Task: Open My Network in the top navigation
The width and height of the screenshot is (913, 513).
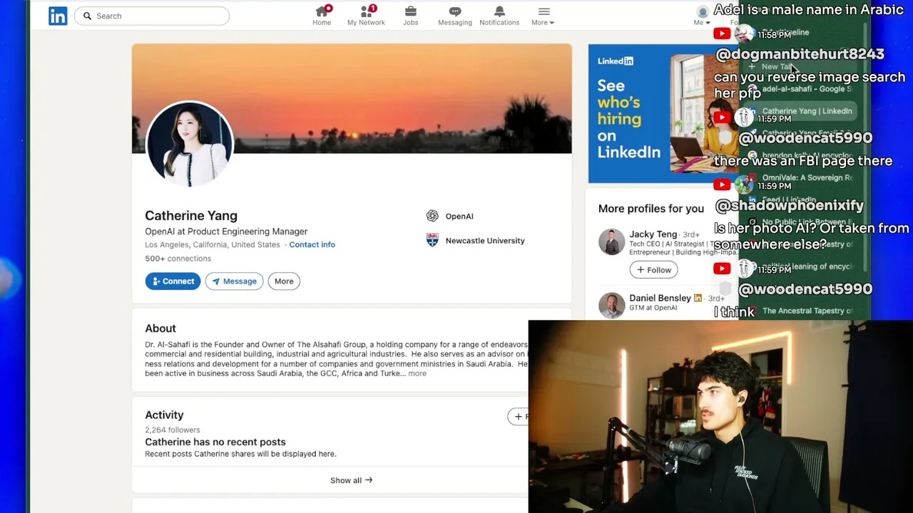Action: click(x=366, y=16)
